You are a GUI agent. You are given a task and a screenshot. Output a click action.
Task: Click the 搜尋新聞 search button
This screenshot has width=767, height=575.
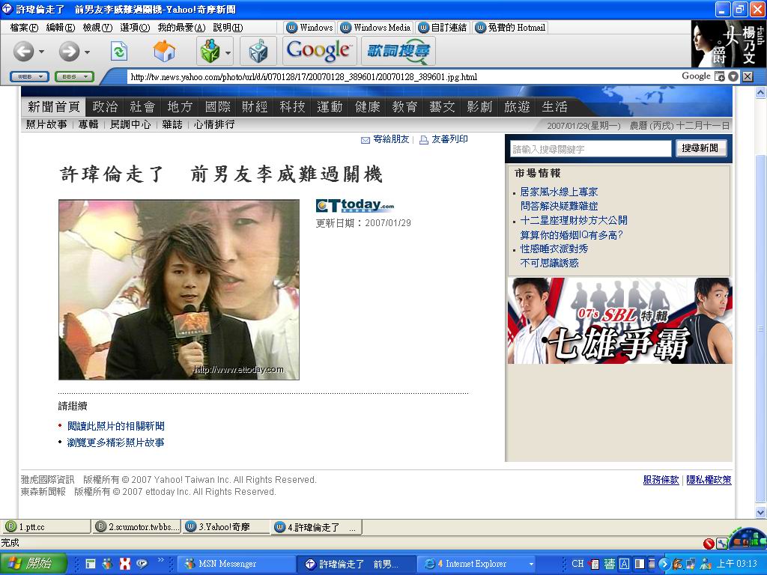[700, 147]
